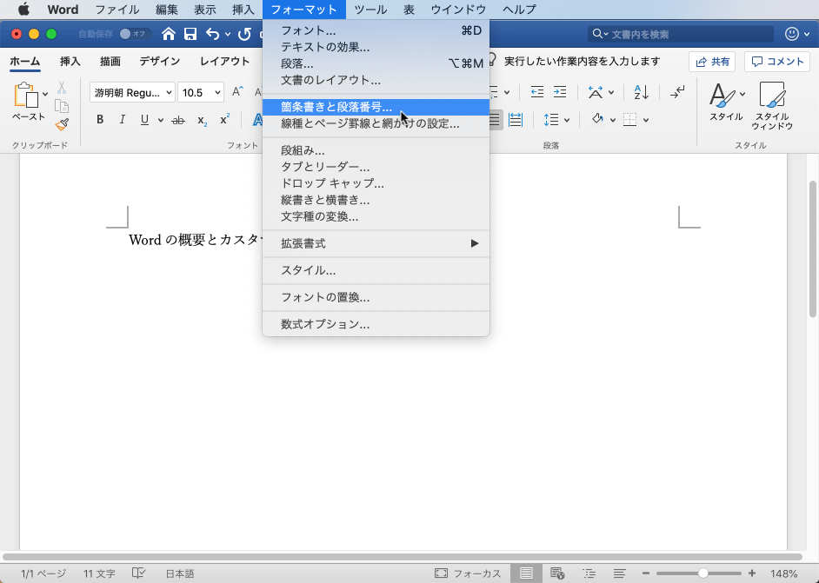Expand borders dropdown arrow

[646, 120]
